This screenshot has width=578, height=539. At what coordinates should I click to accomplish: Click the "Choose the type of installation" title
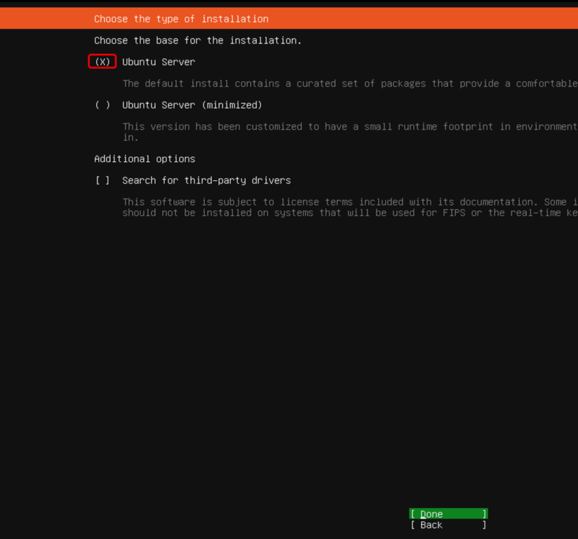point(181,19)
